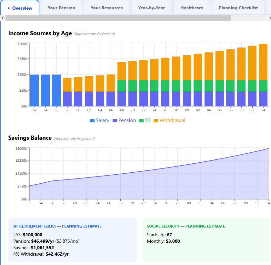The image size is (271, 265).
Task: Open the Healthcare tab
Action: click(192, 7)
